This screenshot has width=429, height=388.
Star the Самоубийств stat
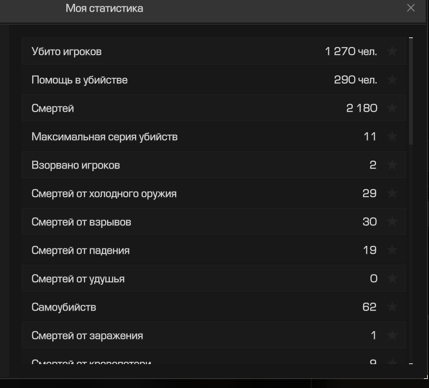[392, 307]
